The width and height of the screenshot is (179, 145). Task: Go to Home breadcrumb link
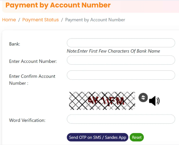(x=9, y=20)
